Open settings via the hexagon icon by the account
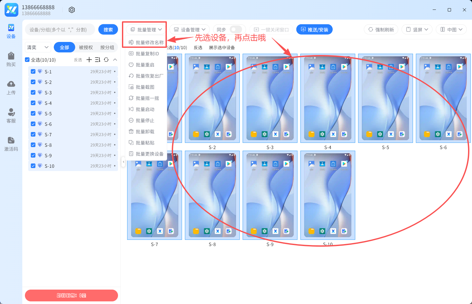The width and height of the screenshot is (472, 304). pyautogui.click(x=72, y=10)
